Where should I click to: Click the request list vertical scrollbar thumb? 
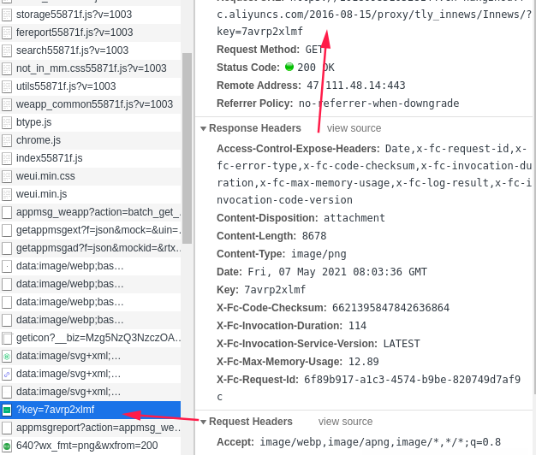[187, 148]
